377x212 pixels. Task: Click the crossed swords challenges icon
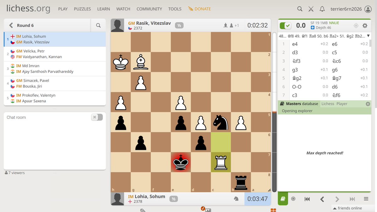pyautogui.click(x=311, y=9)
